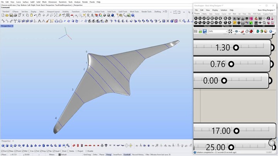Screen dimensions: 278x156
Task: Open the Analyze menu in Rhino
Action: [x=77, y=2]
